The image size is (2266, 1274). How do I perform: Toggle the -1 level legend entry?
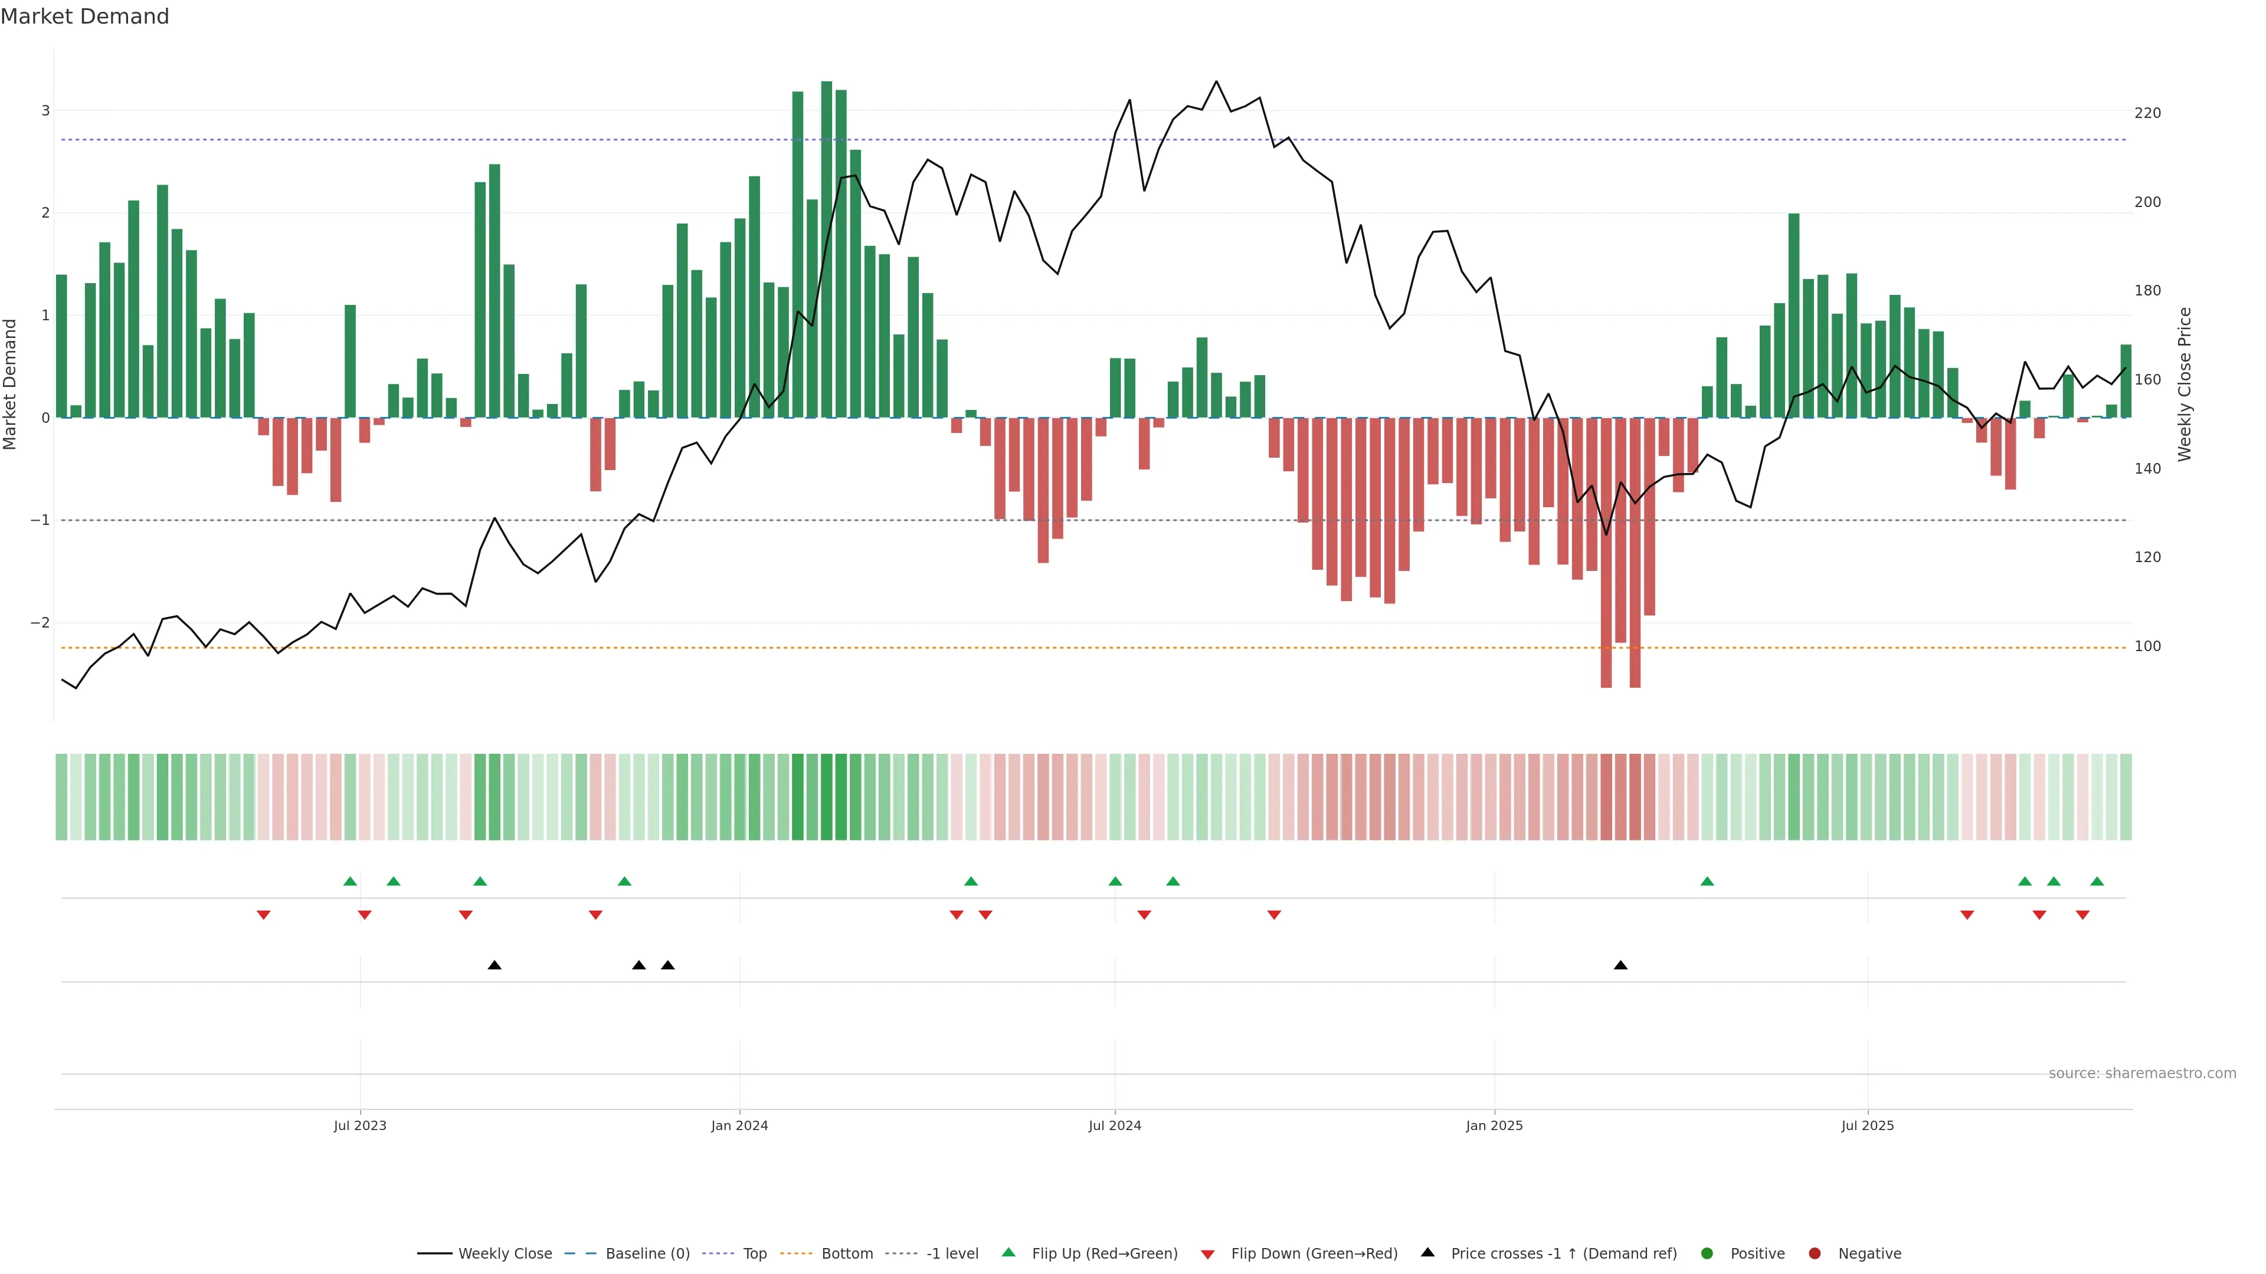pos(952,1254)
